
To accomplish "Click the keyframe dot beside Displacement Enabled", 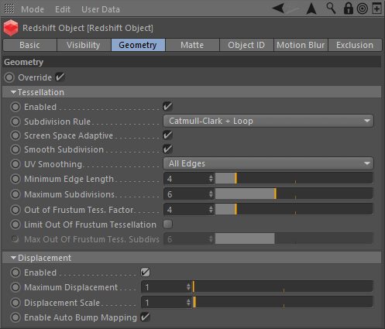I will [15, 272].
